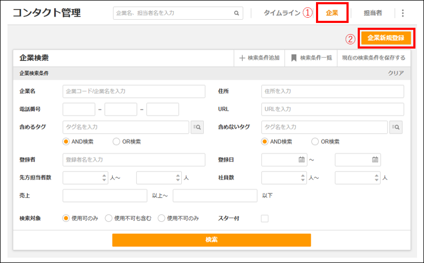Open calendar for 登録日 start date
424x263 pixels.
[x=302, y=159]
